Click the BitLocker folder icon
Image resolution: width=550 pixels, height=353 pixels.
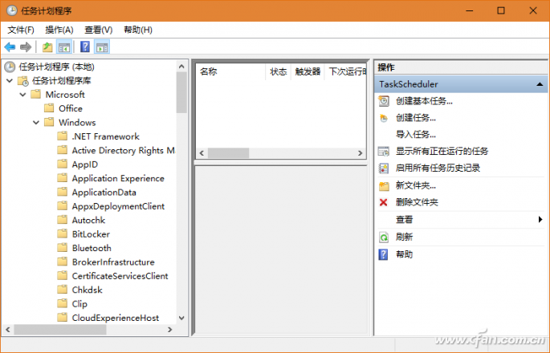63,233
